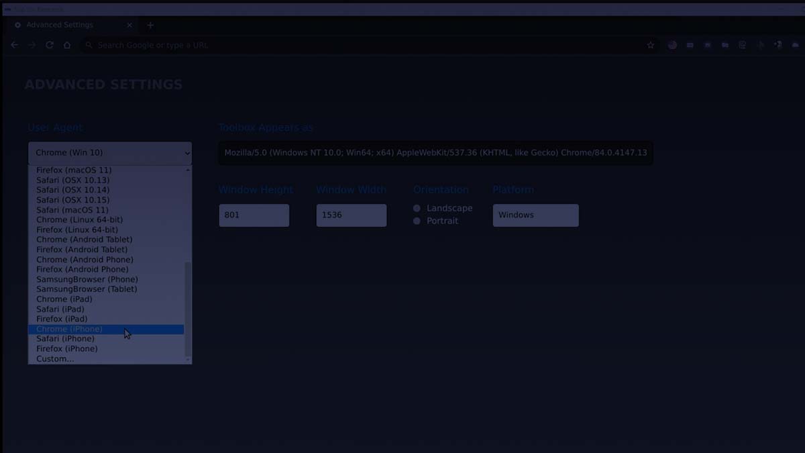Viewport: 805px width, 453px height.
Task: Select Chrome (Linux 64-bit) option
Action: [107, 219]
